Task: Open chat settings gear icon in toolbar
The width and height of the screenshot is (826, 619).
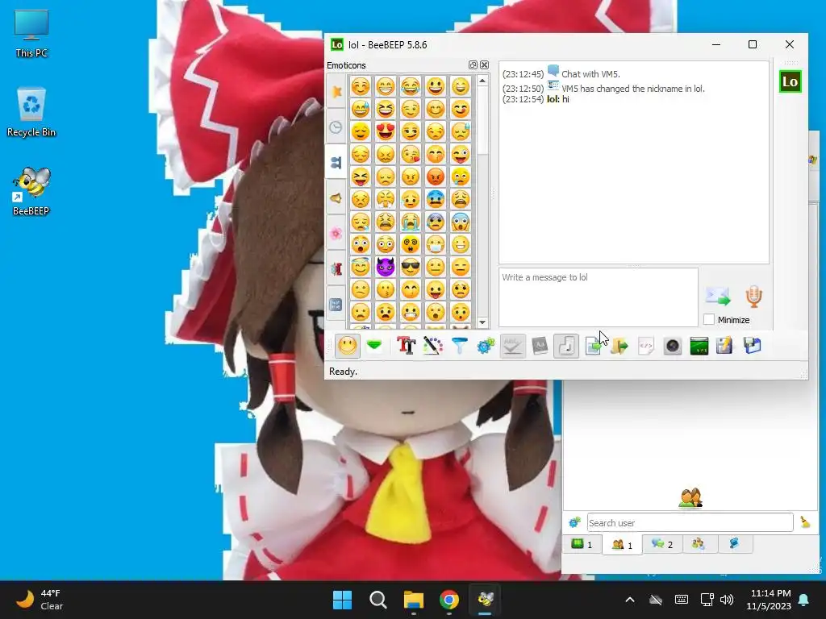Action: coord(486,346)
